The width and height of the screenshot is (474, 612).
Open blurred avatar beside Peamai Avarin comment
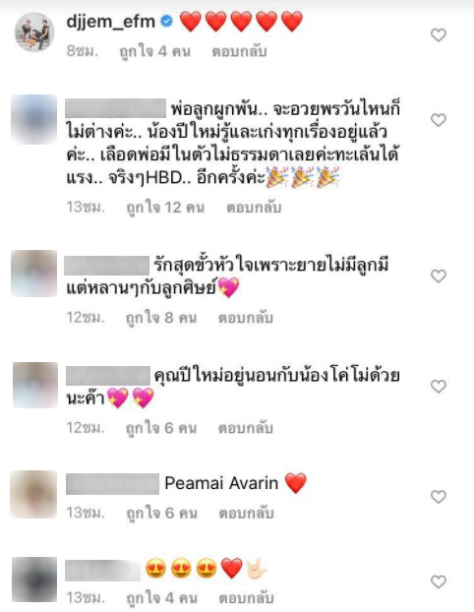pyautogui.click(x=33, y=494)
